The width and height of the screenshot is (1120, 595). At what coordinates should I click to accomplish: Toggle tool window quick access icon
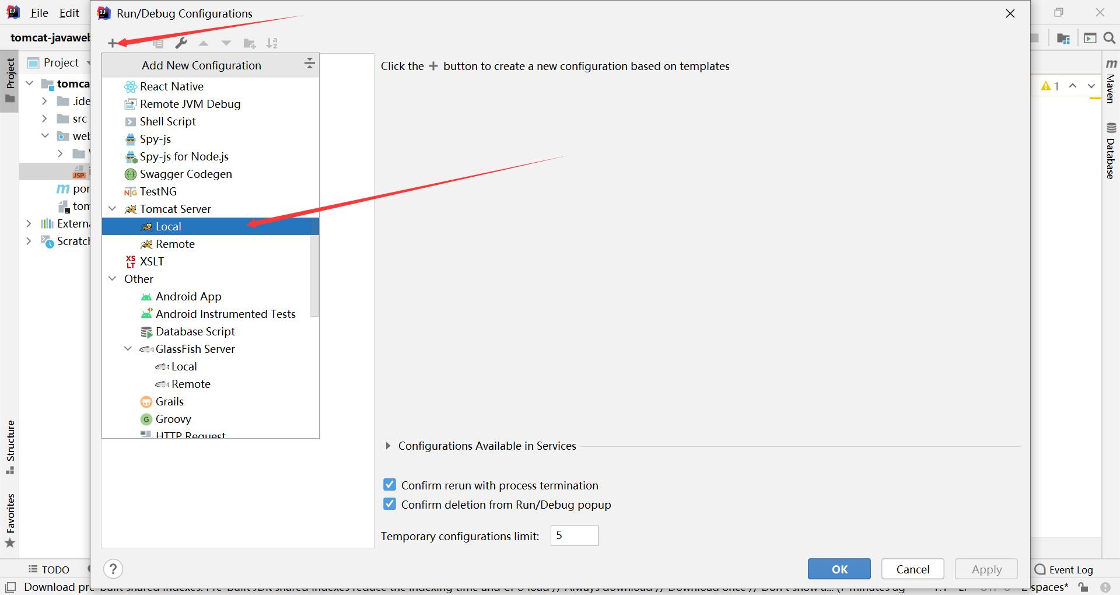pos(10,587)
